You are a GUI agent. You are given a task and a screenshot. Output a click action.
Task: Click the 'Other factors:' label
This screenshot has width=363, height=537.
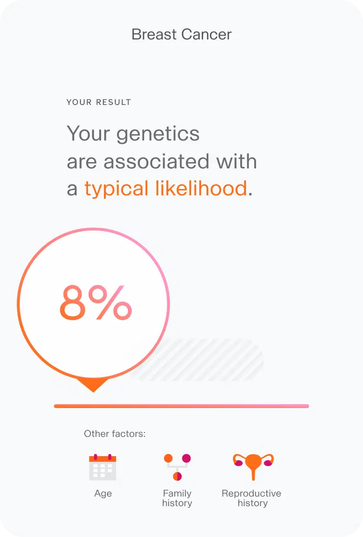tap(115, 434)
